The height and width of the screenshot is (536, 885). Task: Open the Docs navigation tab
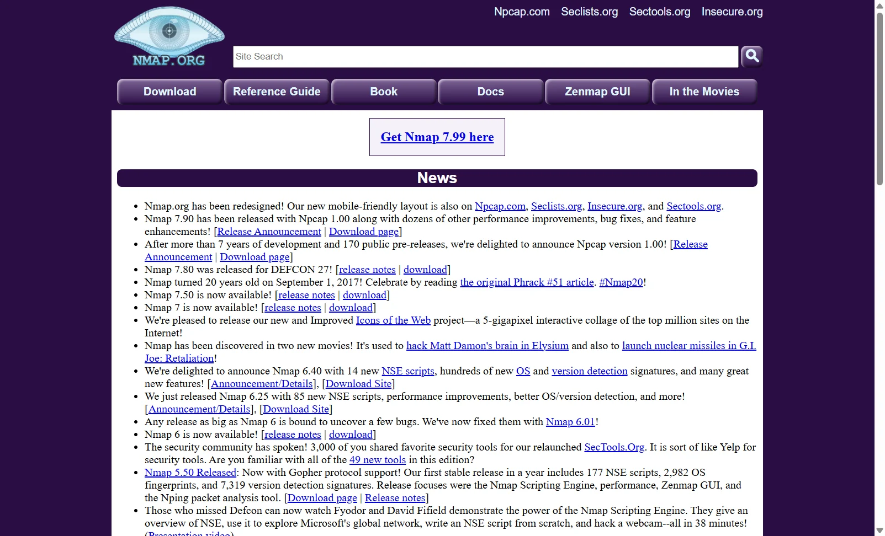pyautogui.click(x=491, y=92)
